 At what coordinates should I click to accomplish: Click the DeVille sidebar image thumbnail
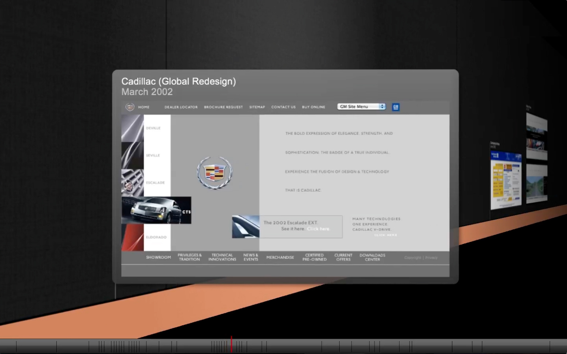point(133,128)
